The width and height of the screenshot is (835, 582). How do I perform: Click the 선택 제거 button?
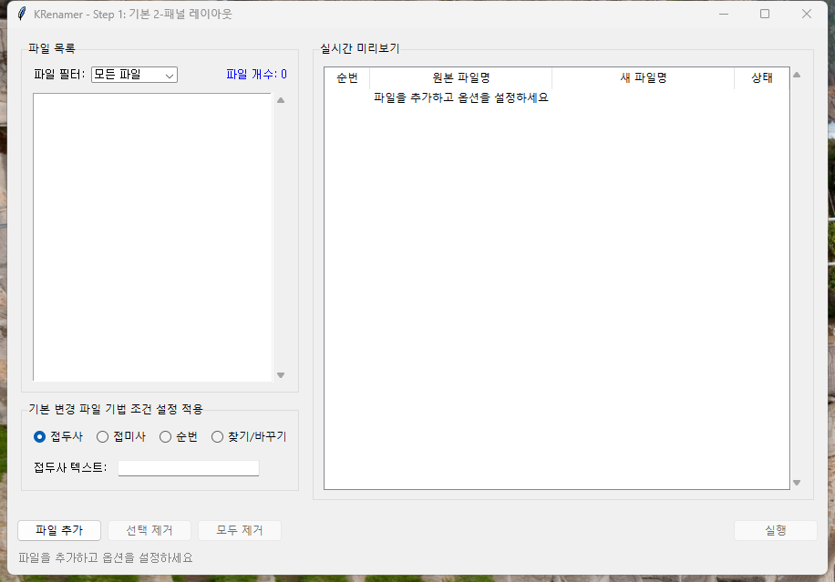(149, 530)
